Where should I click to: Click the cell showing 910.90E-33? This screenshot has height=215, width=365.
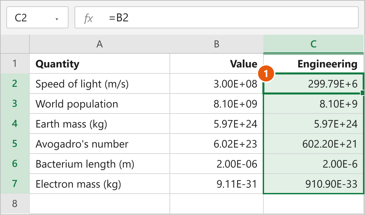tap(313, 183)
